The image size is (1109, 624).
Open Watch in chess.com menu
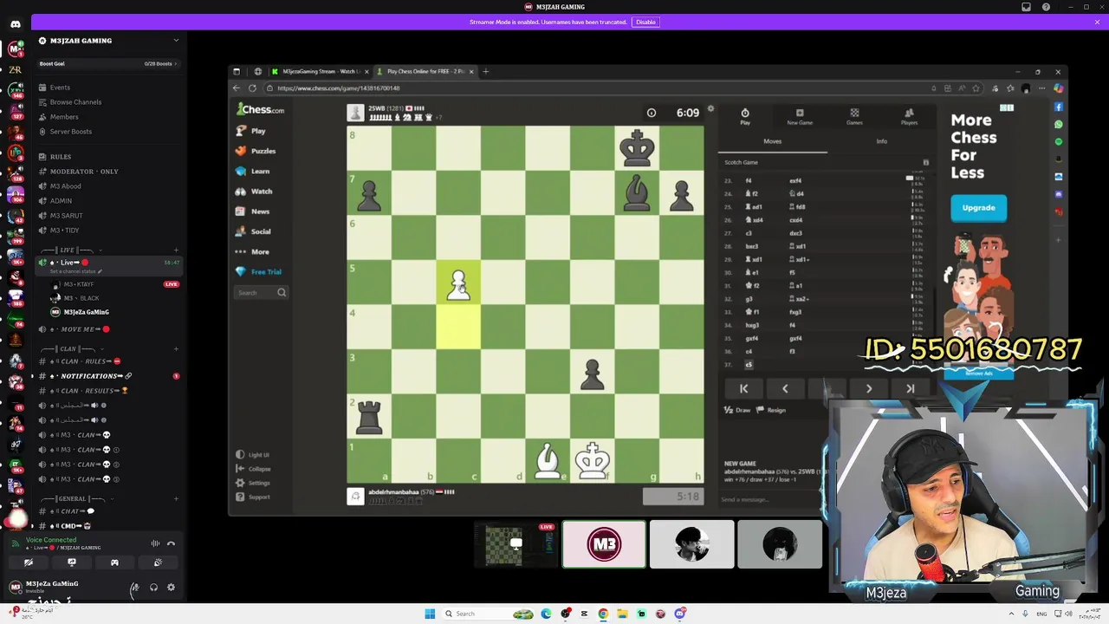(261, 191)
